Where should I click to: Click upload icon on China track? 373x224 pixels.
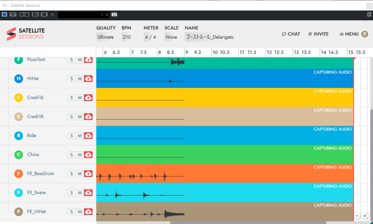click(88, 155)
